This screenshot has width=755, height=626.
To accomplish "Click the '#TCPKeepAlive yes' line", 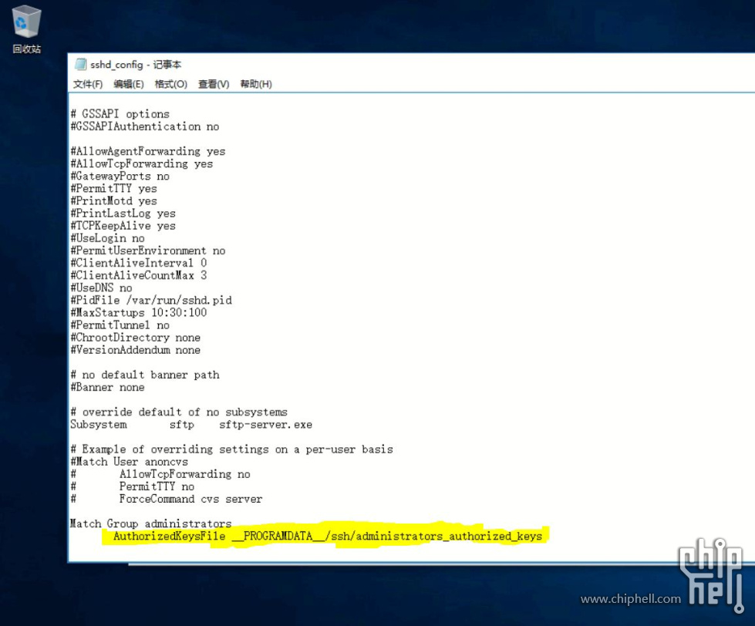I will click(123, 226).
